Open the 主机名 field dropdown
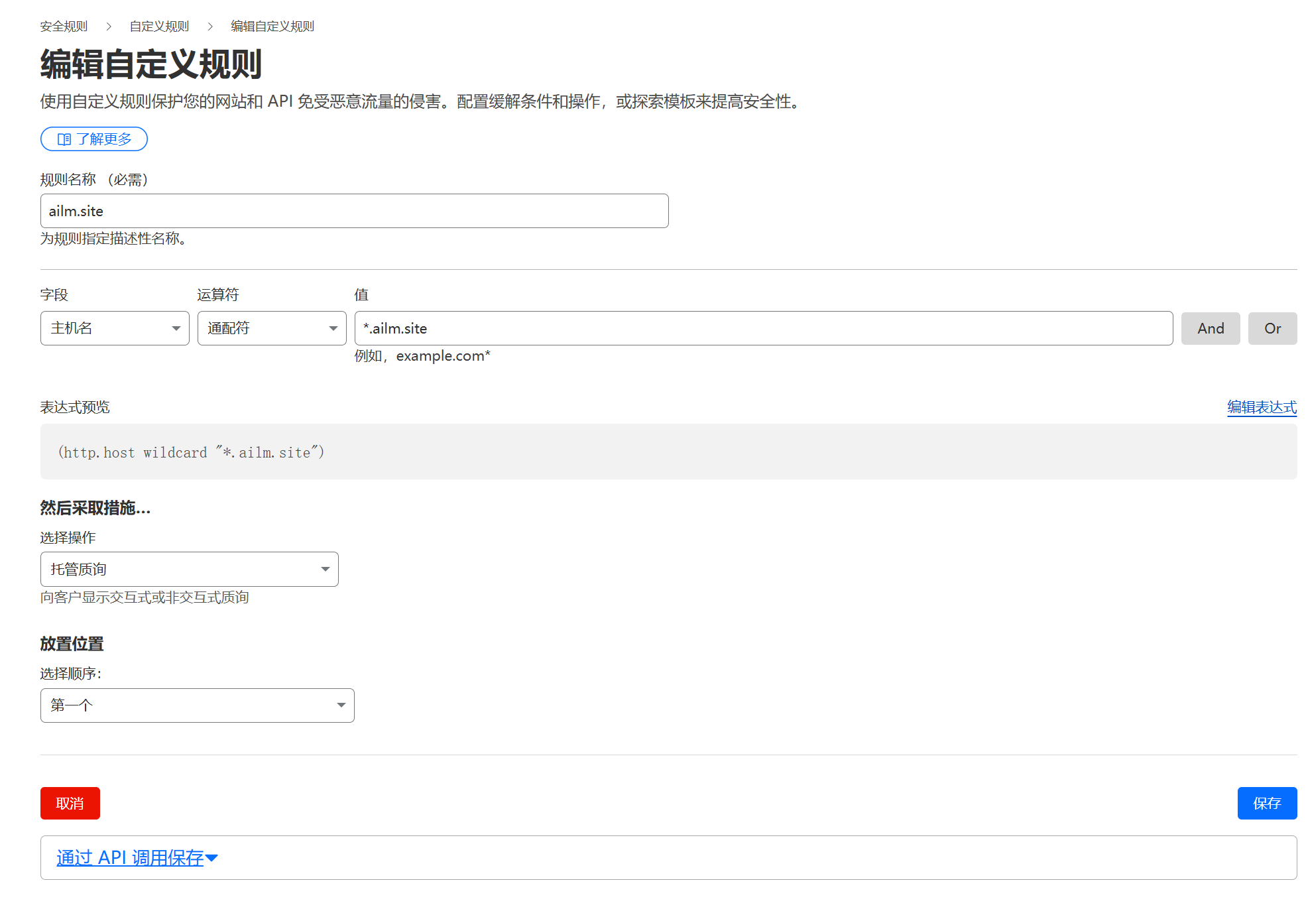 (x=115, y=328)
